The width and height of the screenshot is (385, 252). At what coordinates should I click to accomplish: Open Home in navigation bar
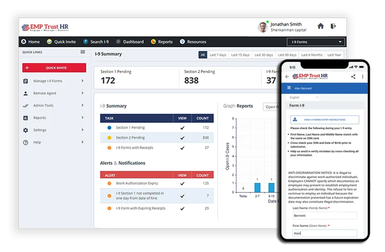point(30,42)
